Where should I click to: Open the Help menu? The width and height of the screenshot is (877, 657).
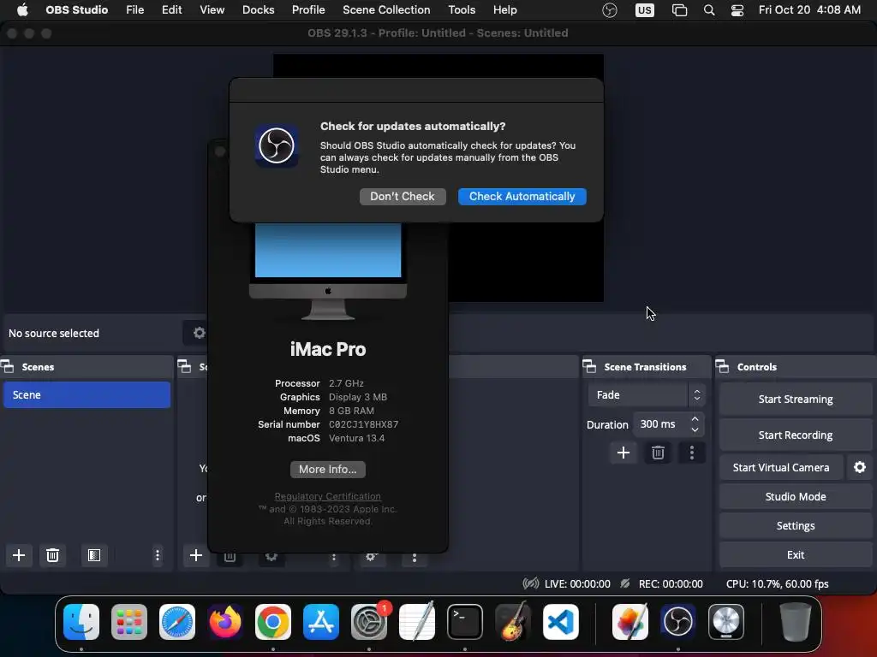505,9
